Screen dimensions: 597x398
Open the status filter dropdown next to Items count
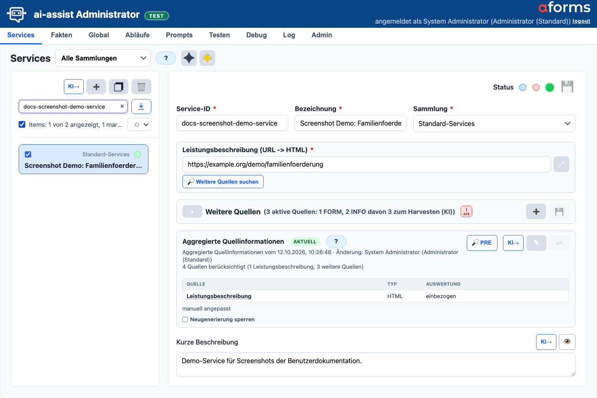pyautogui.click(x=139, y=124)
